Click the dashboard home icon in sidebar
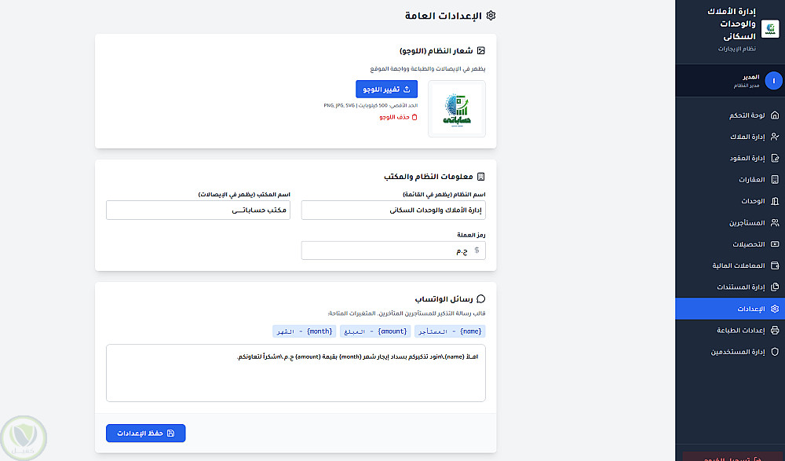 (x=775, y=115)
